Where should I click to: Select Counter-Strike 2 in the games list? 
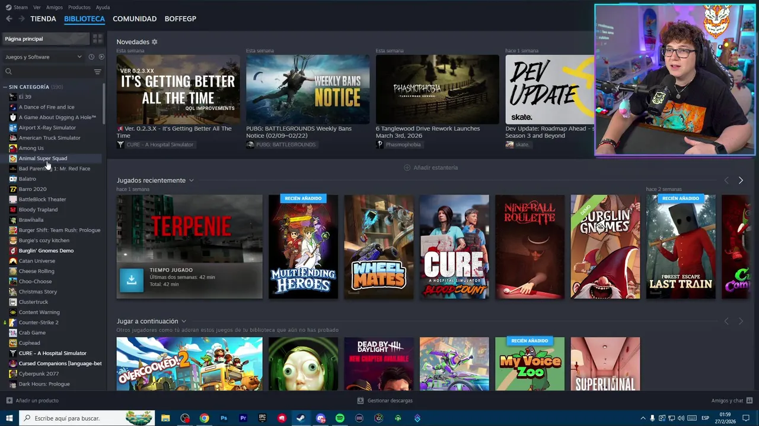[x=39, y=322]
